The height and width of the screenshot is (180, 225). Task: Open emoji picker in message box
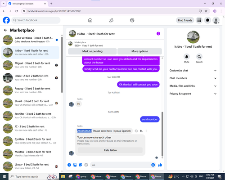tap(153, 165)
